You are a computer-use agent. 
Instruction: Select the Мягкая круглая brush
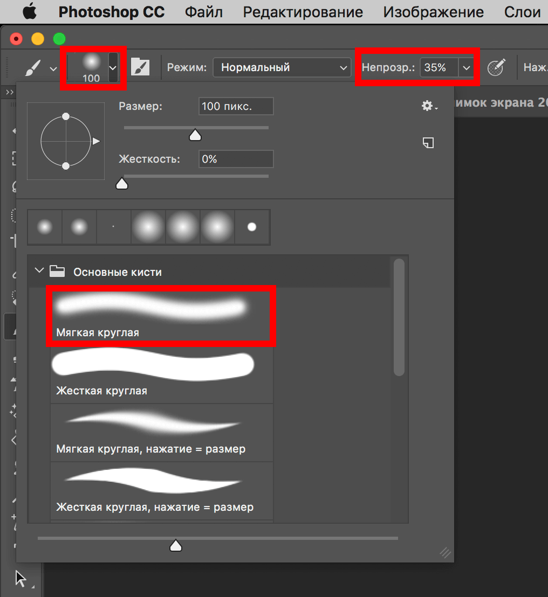coord(161,316)
